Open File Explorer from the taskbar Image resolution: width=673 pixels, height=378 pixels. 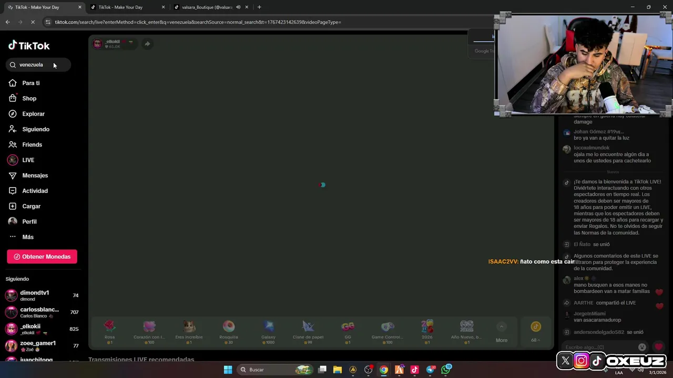click(x=337, y=370)
